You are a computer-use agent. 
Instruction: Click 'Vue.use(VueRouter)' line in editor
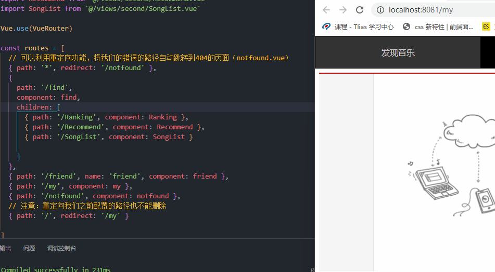36,29
